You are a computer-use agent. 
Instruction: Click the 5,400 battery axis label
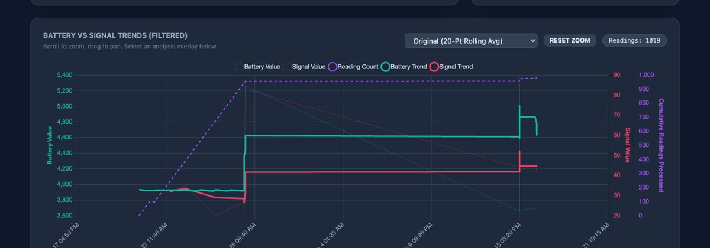[63, 75]
